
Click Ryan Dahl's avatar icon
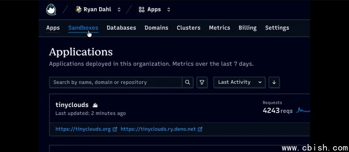78,10
